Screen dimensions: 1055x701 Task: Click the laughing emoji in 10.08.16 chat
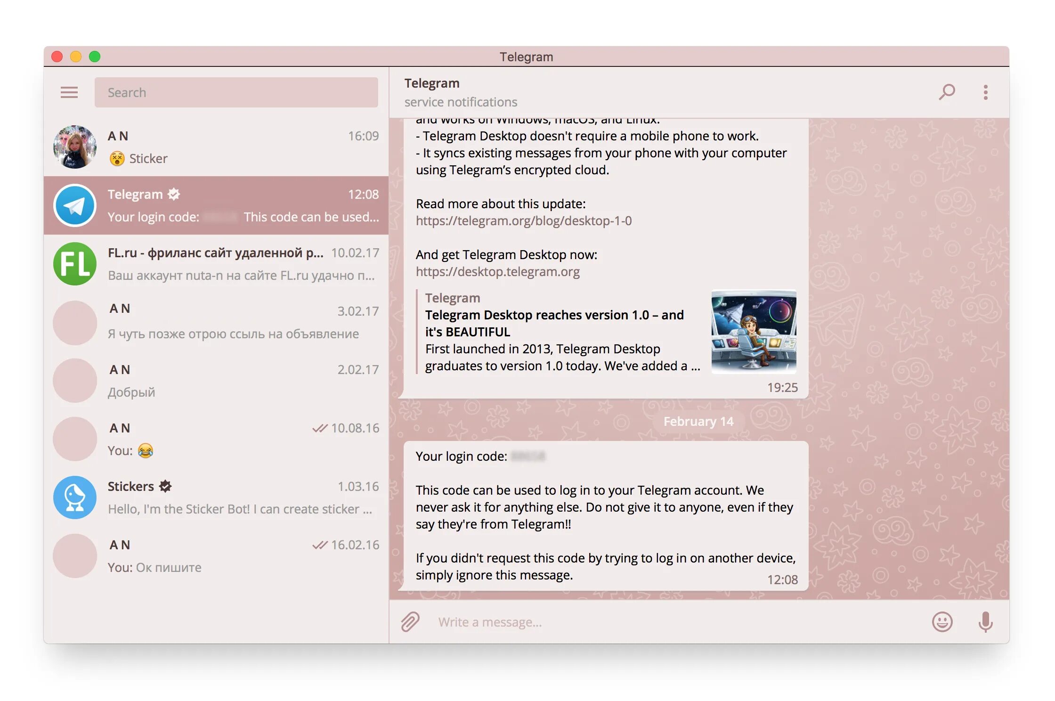[146, 450]
